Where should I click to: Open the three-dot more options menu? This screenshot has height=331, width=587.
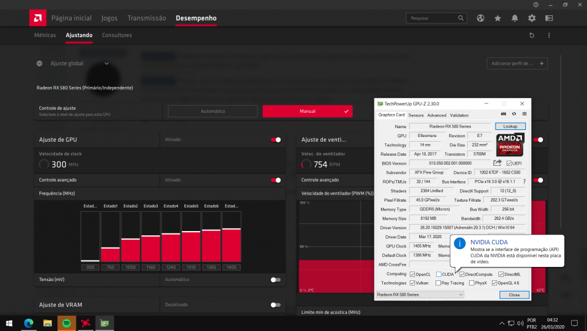(549, 35)
